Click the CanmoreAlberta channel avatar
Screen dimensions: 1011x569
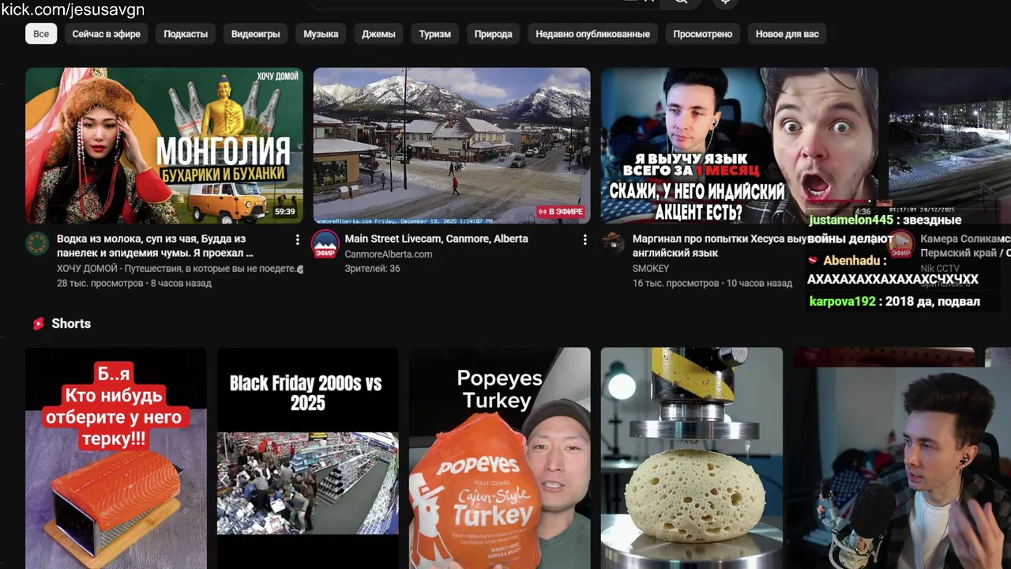[x=325, y=244]
